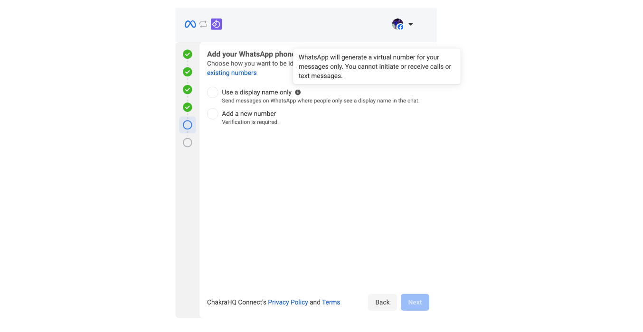Select the 'Use a display name only' radio
643x332 pixels.
coord(213,92)
